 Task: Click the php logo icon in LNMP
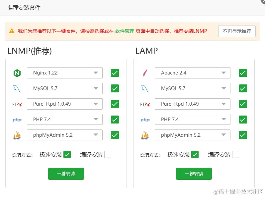pyautogui.click(x=17, y=120)
